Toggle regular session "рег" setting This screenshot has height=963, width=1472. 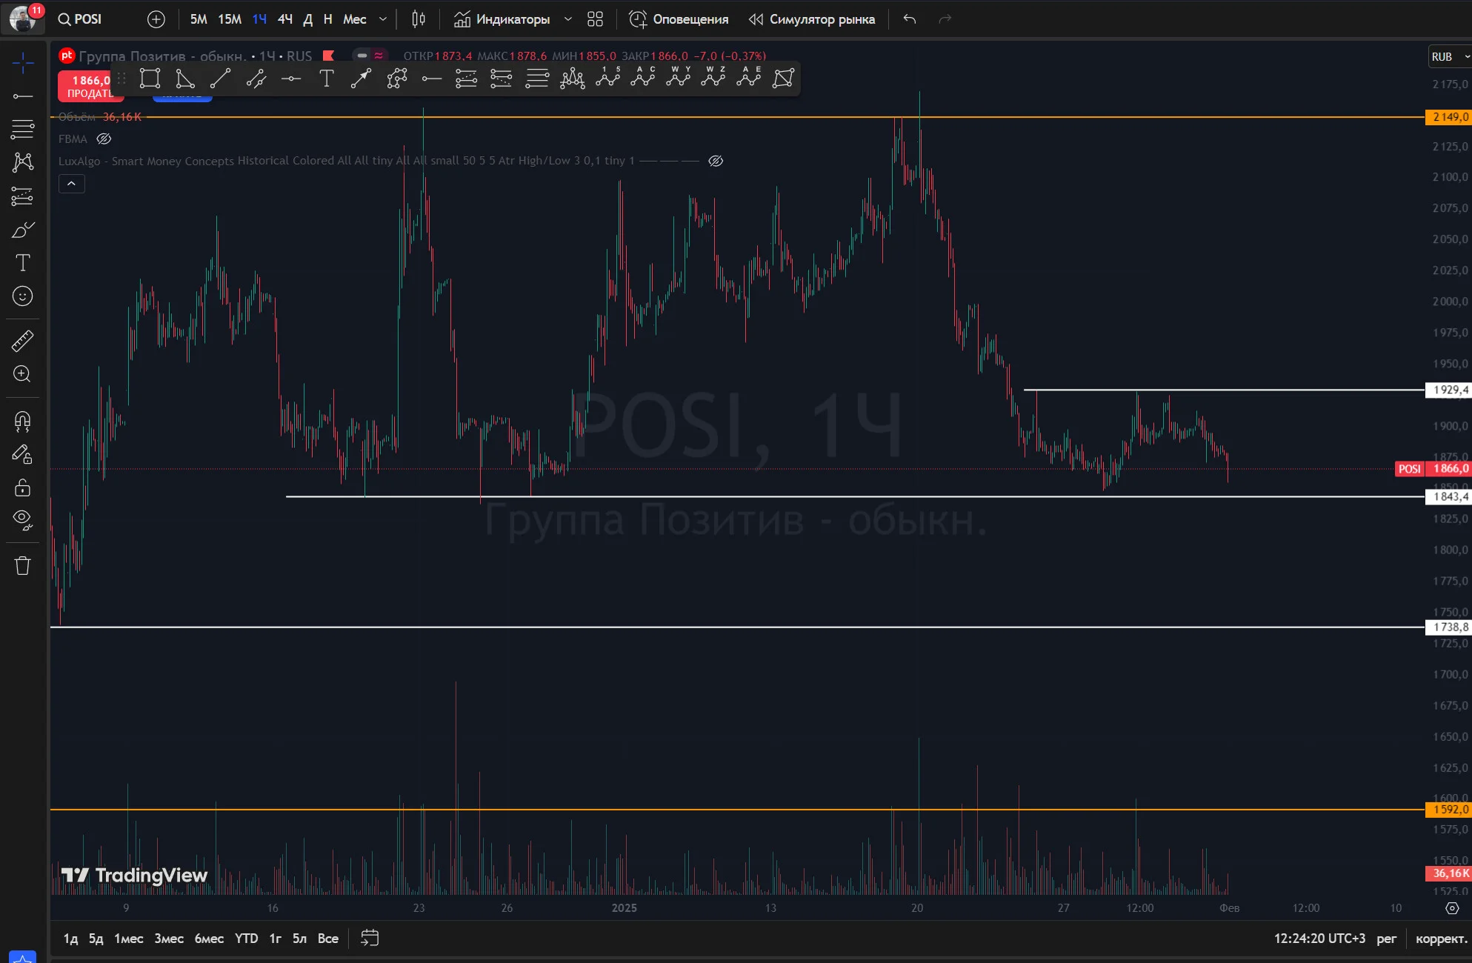tap(1386, 939)
